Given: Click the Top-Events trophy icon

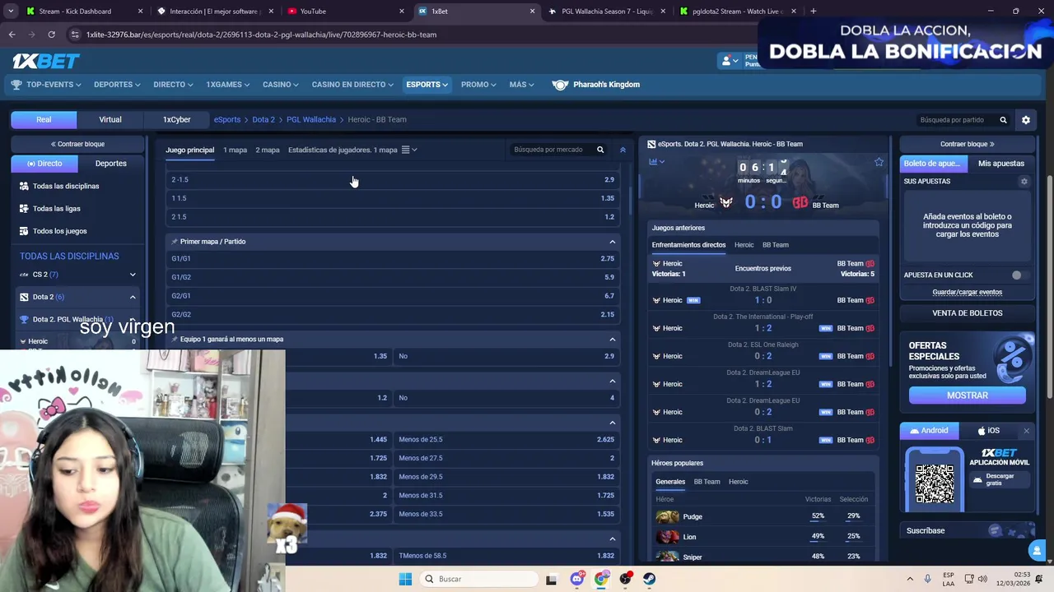Looking at the screenshot, I should 16,85.
